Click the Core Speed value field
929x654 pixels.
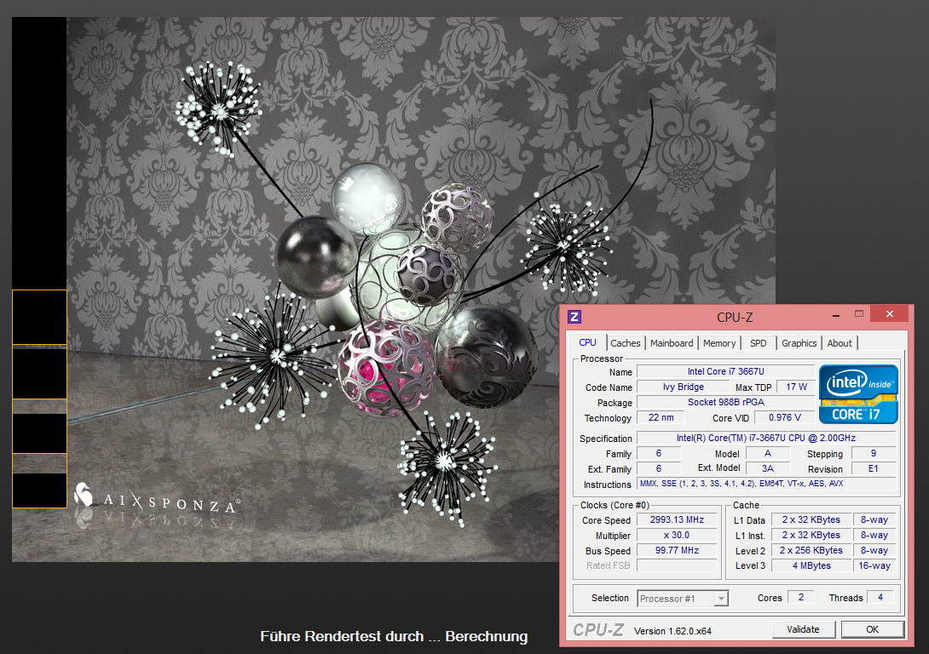[678, 520]
